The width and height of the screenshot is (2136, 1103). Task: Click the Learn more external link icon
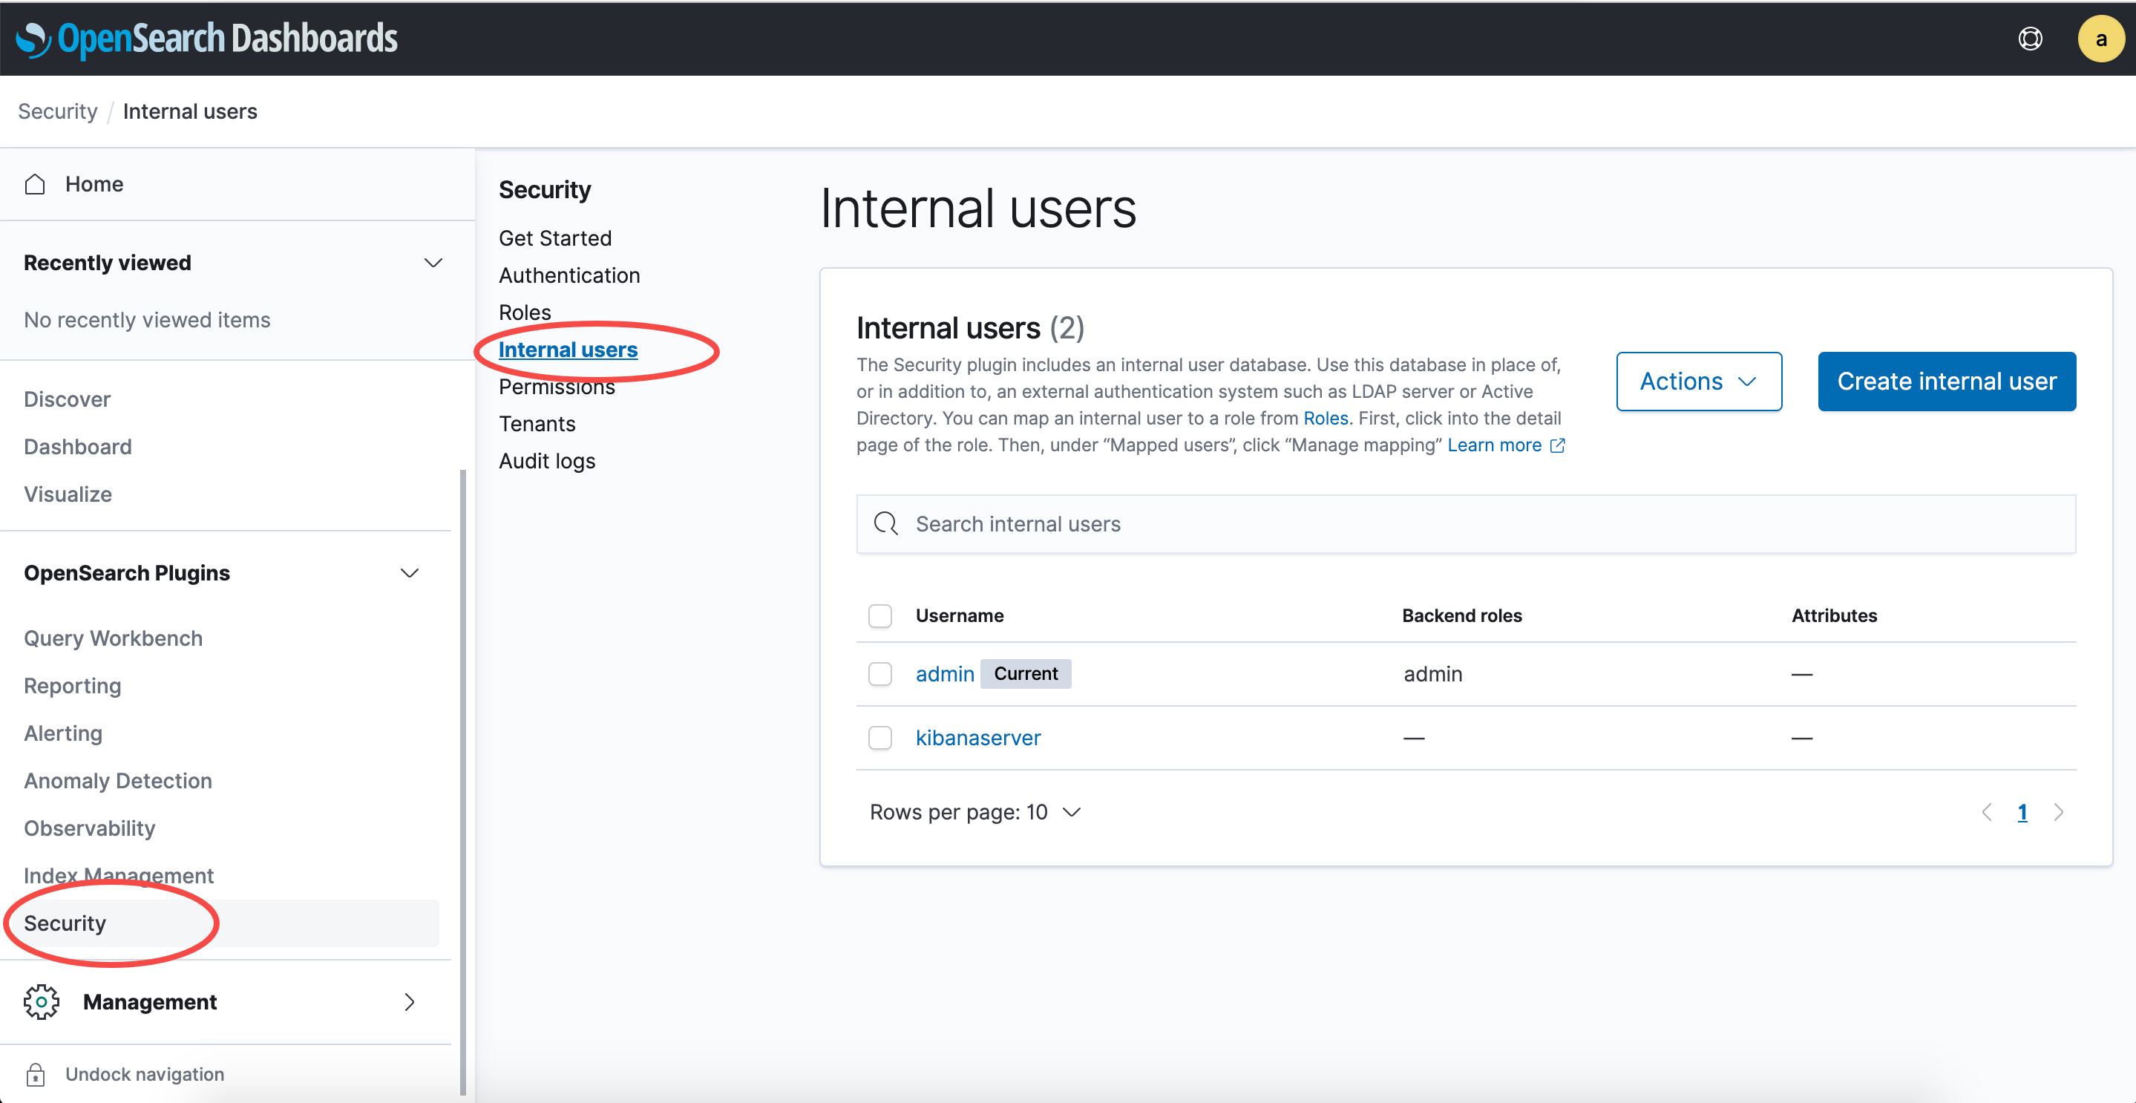(x=1557, y=445)
